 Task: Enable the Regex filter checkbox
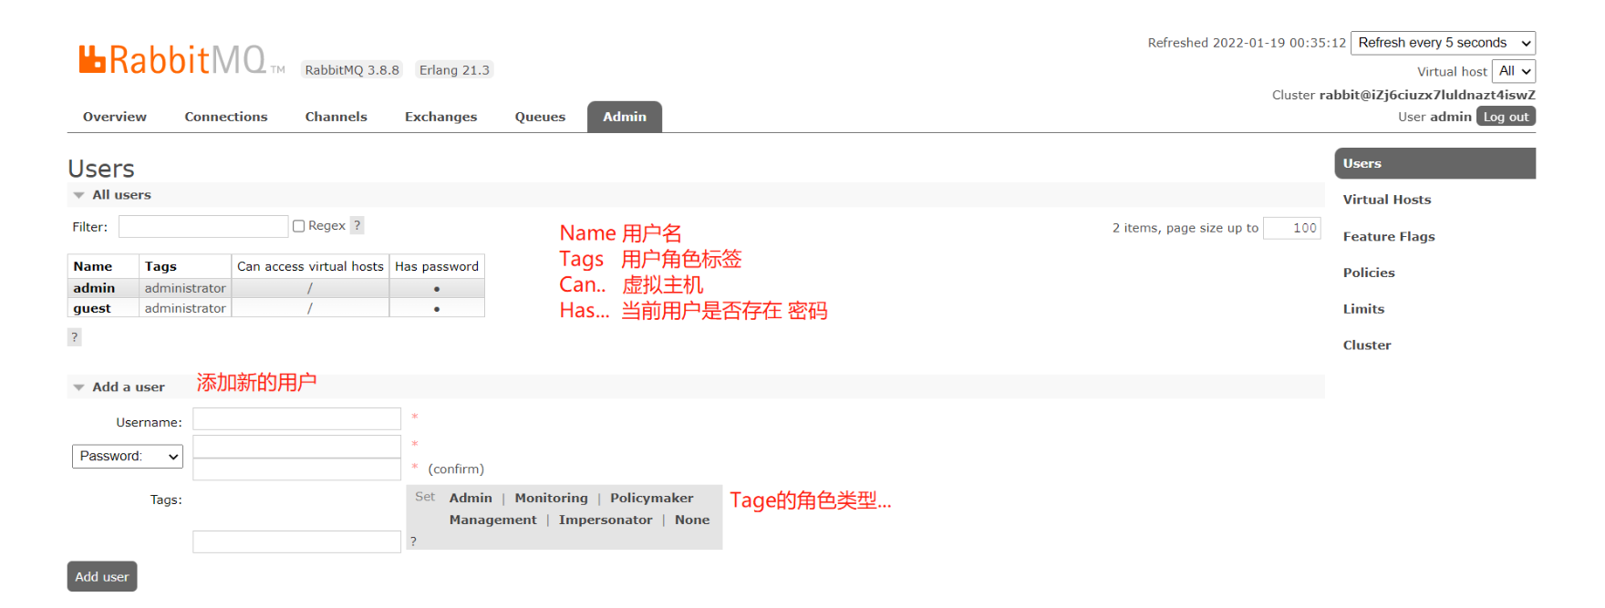click(298, 226)
